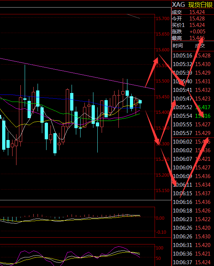Click the 买价1 bid price row
214x266 pixels.
[193, 25]
